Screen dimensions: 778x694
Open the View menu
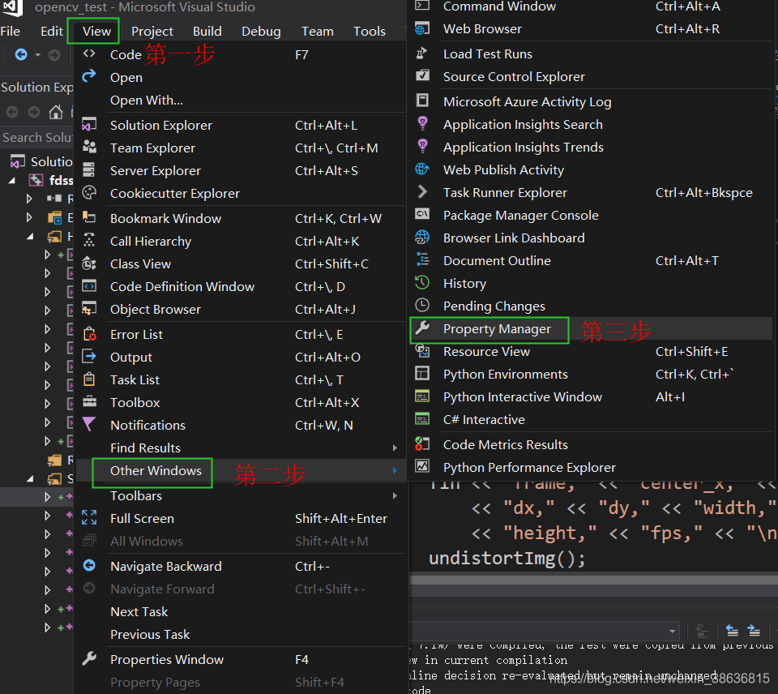96,32
